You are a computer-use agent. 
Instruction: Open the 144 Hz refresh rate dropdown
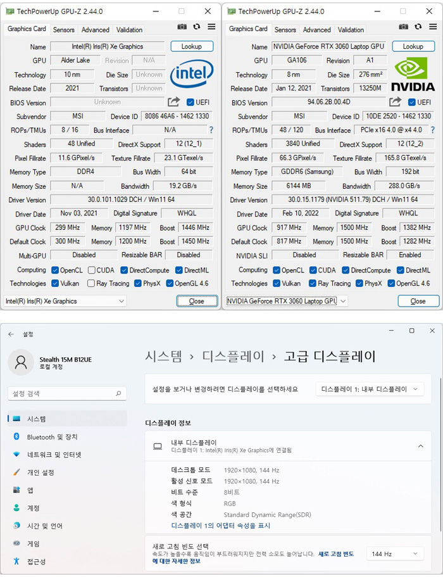point(395,554)
